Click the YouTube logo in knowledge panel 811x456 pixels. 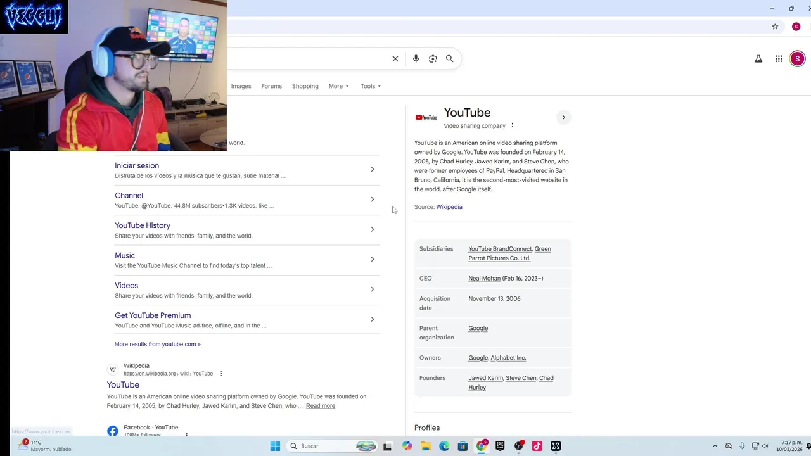tap(426, 117)
